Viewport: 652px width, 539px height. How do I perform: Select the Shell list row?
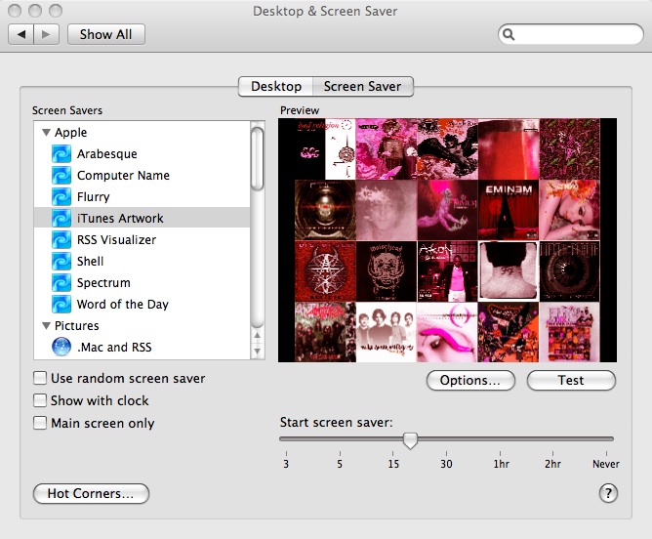142,261
